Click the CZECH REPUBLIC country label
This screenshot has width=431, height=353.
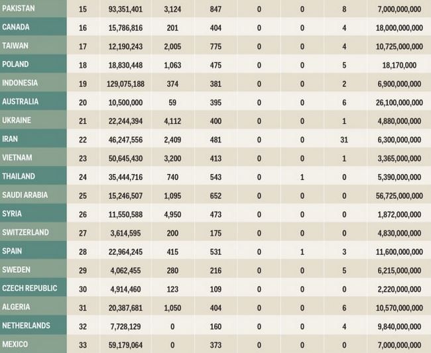pyautogui.click(x=30, y=288)
